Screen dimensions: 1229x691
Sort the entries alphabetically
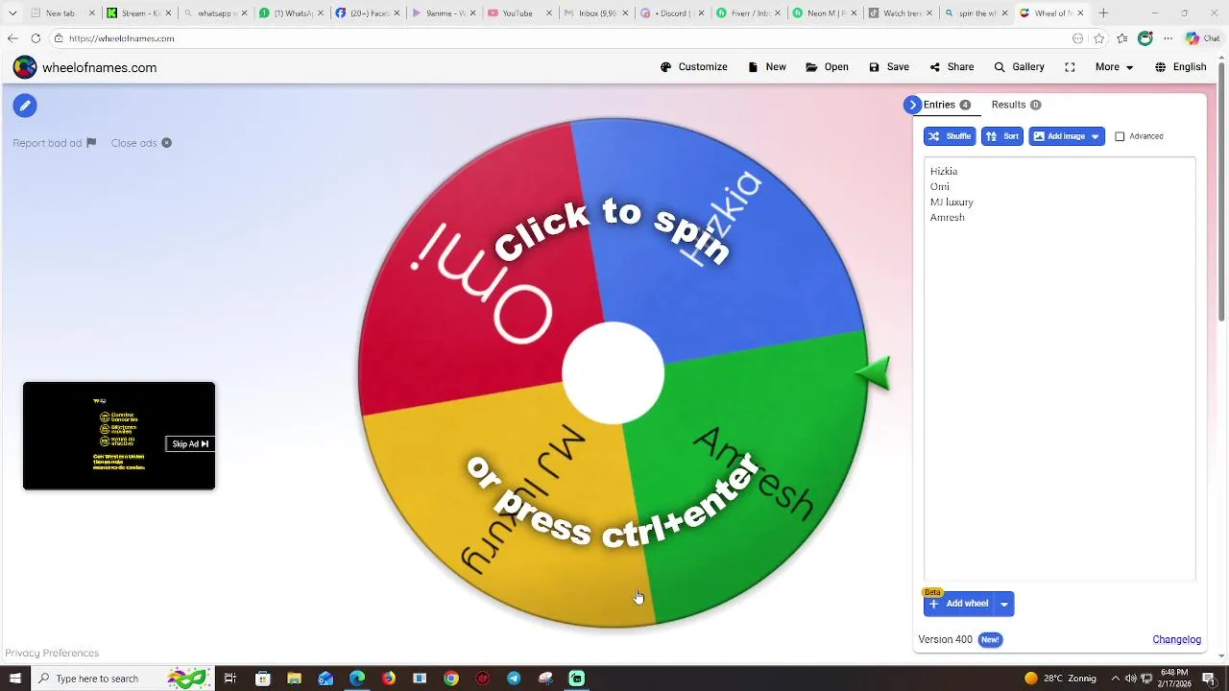1002,136
